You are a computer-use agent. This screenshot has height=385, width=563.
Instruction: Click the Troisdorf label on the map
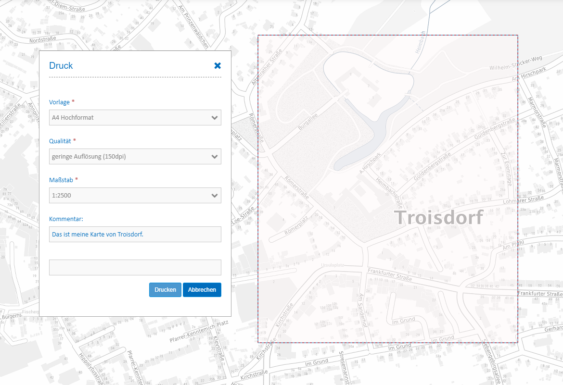[439, 217]
